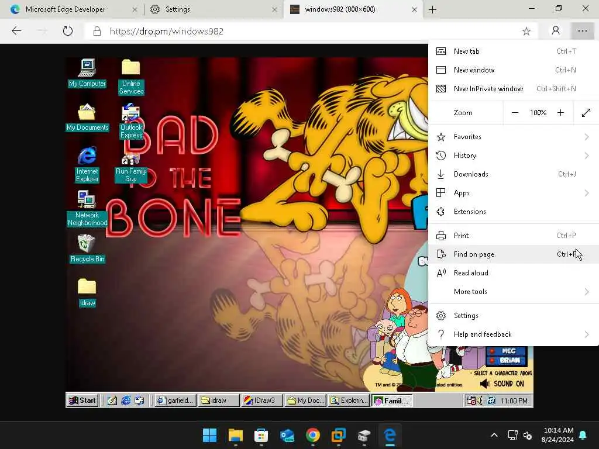Switch to idraw folder taskbar button
Screen dimensions: 599x449
pyautogui.click(x=219, y=400)
